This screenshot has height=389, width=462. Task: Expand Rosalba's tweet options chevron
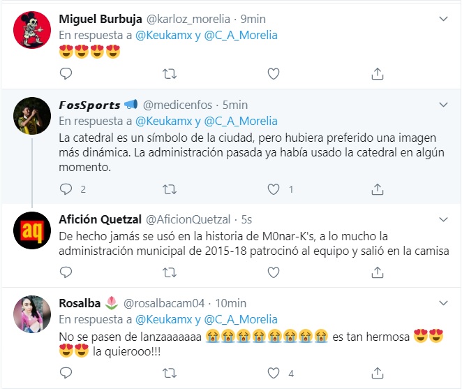pyautogui.click(x=442, y=303)
